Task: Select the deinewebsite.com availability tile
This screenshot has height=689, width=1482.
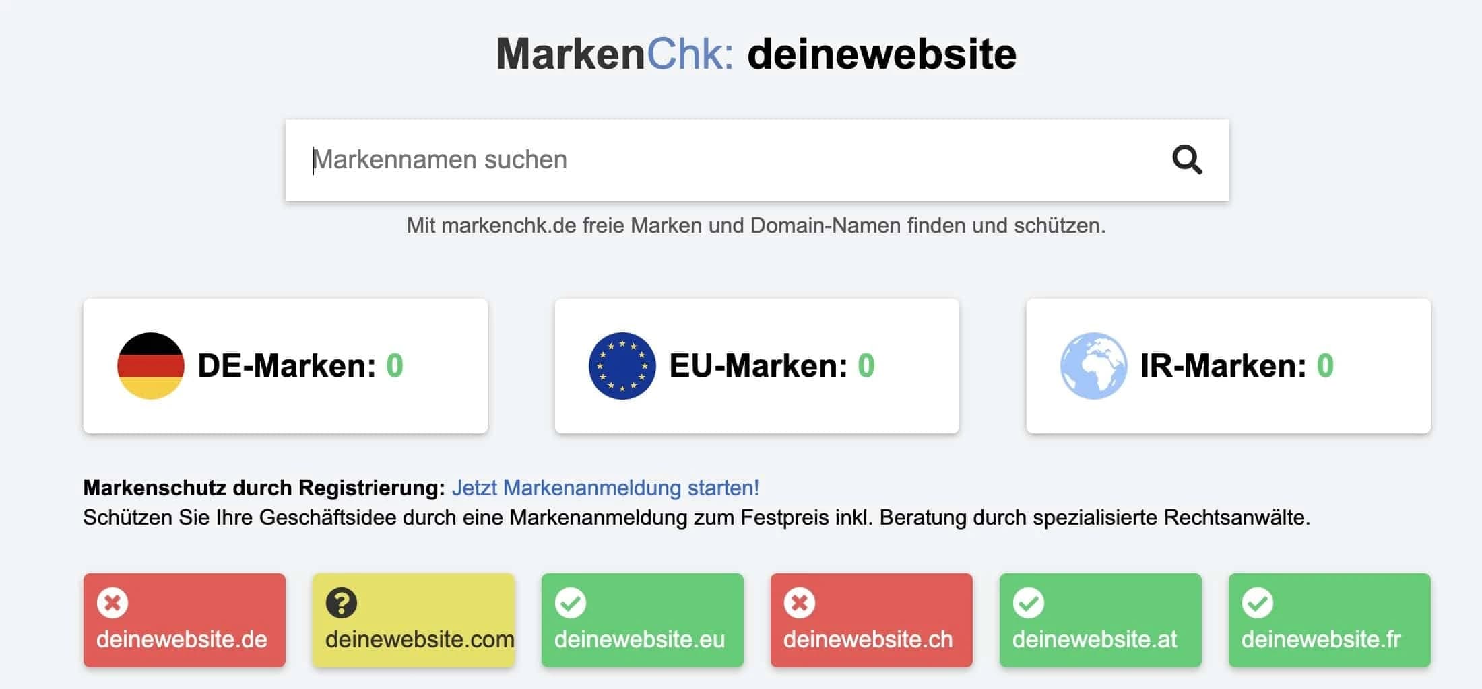Action: pyautogui.click(x=413, y=619)
